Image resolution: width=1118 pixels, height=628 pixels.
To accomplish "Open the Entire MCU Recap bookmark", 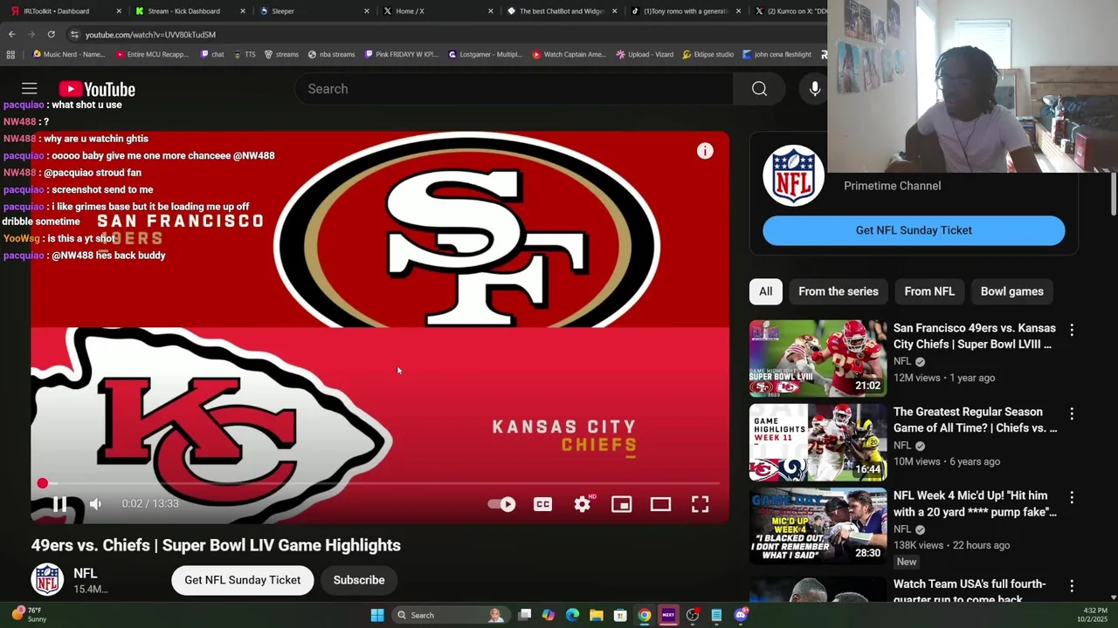I will coord(152,54).
